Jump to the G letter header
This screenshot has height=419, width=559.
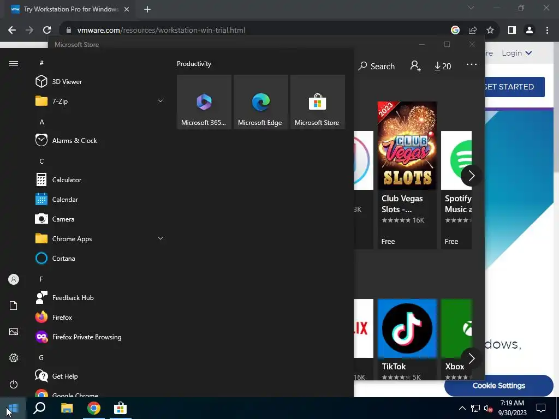(x=41, y=357)
